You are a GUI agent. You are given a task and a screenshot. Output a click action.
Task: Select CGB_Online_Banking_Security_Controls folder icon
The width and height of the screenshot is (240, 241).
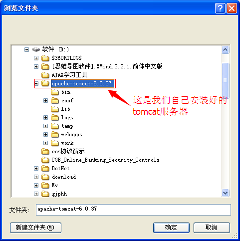tap(45, 160)
